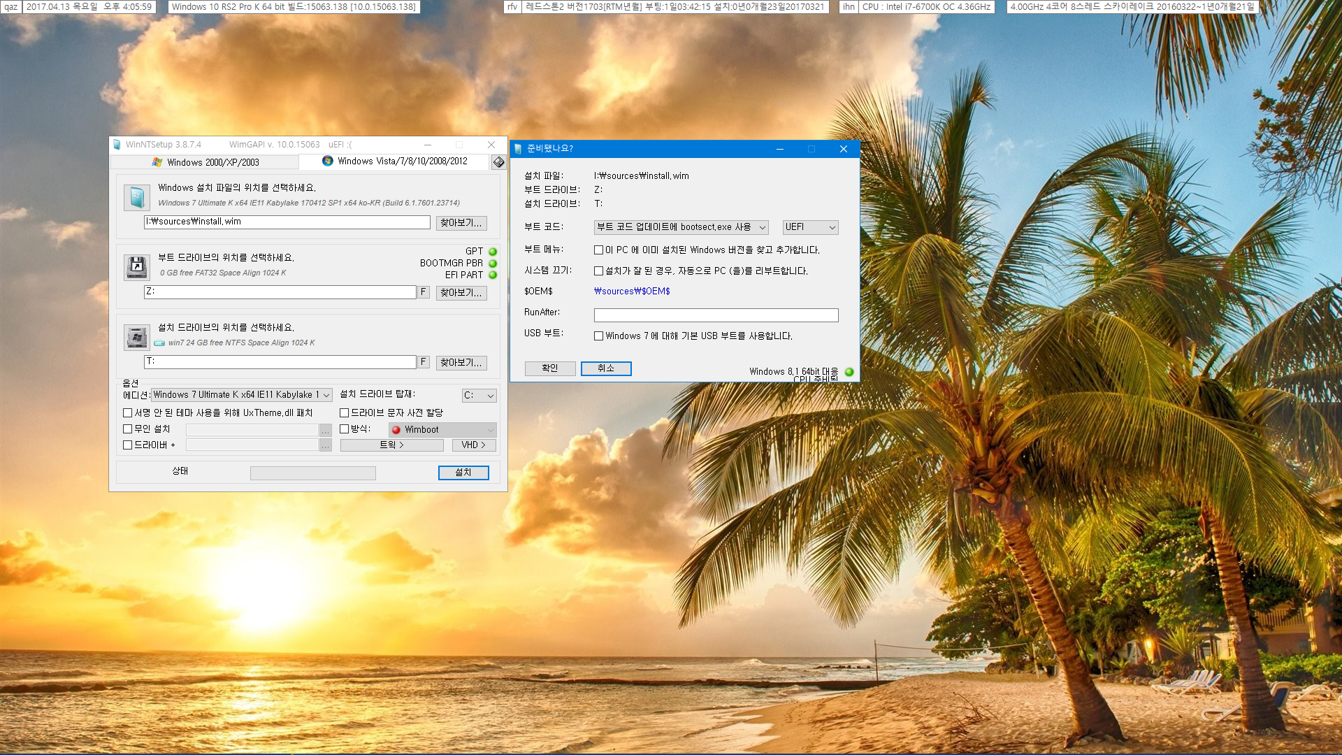Screen dimensions: 1342x755
Task: Switch to Windows Vista/7/8/10/2008/2012 tab
Action: (394, 161)
